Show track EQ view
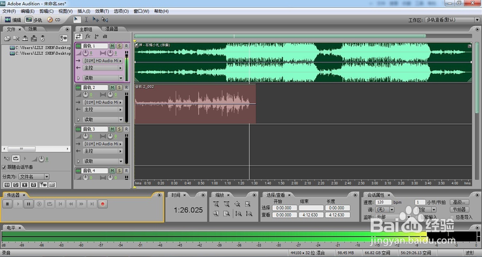The width and height of the screenshot is (482, 257). pyautogui.click(x=105, y=37)
